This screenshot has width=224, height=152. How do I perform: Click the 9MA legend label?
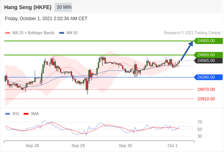[35, 114]
